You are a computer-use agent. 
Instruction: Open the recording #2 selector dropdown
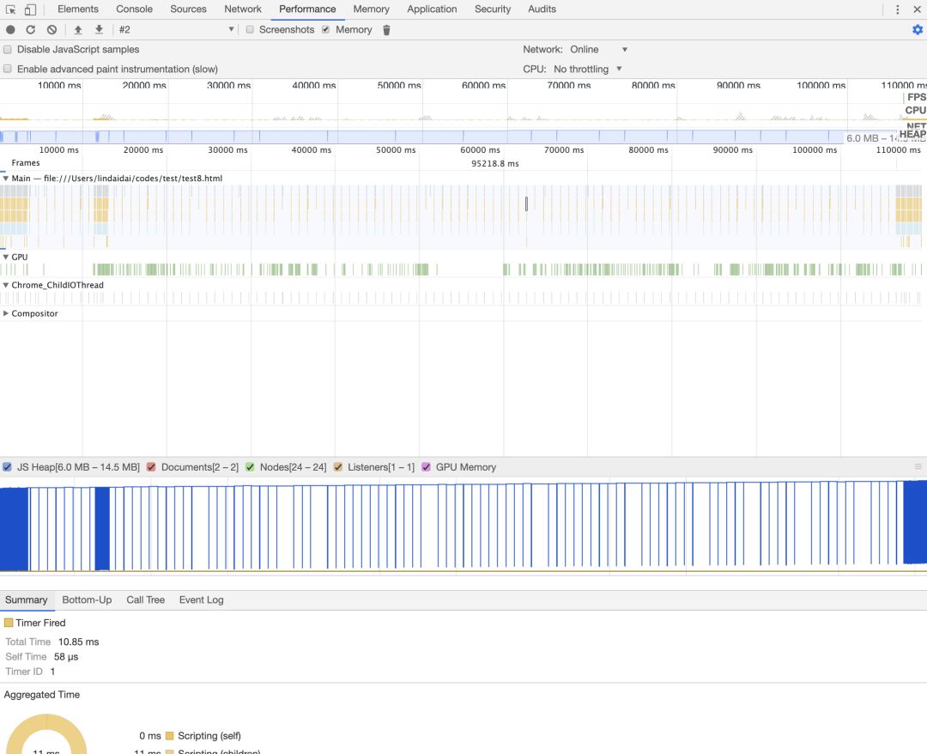(x=176, y=29)
